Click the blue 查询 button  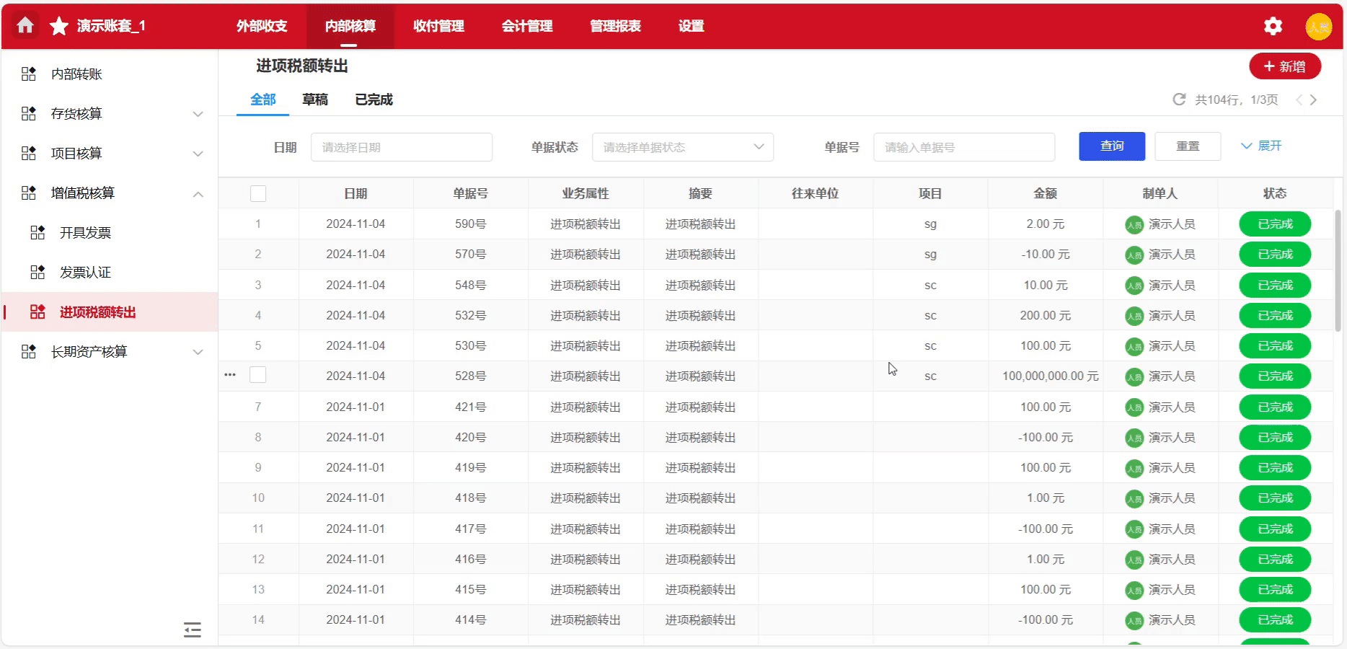click(1111, 146)
